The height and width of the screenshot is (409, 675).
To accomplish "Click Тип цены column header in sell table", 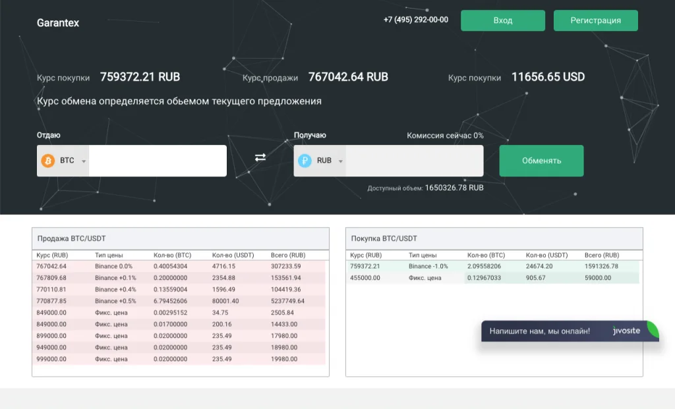I will coord(109,255).
